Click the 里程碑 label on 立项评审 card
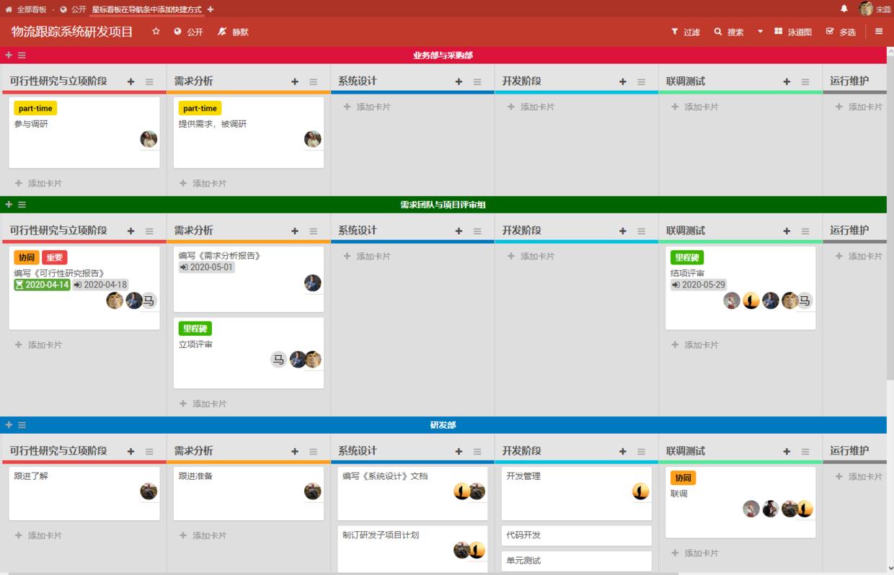 click(195, 329)
